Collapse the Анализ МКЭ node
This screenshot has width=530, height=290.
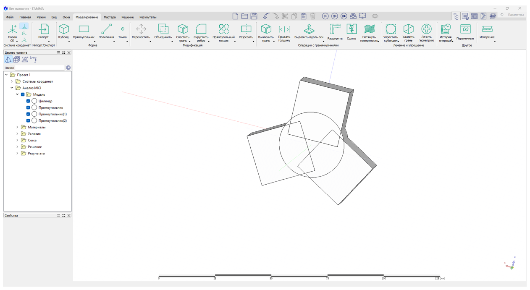pos(12,88)
